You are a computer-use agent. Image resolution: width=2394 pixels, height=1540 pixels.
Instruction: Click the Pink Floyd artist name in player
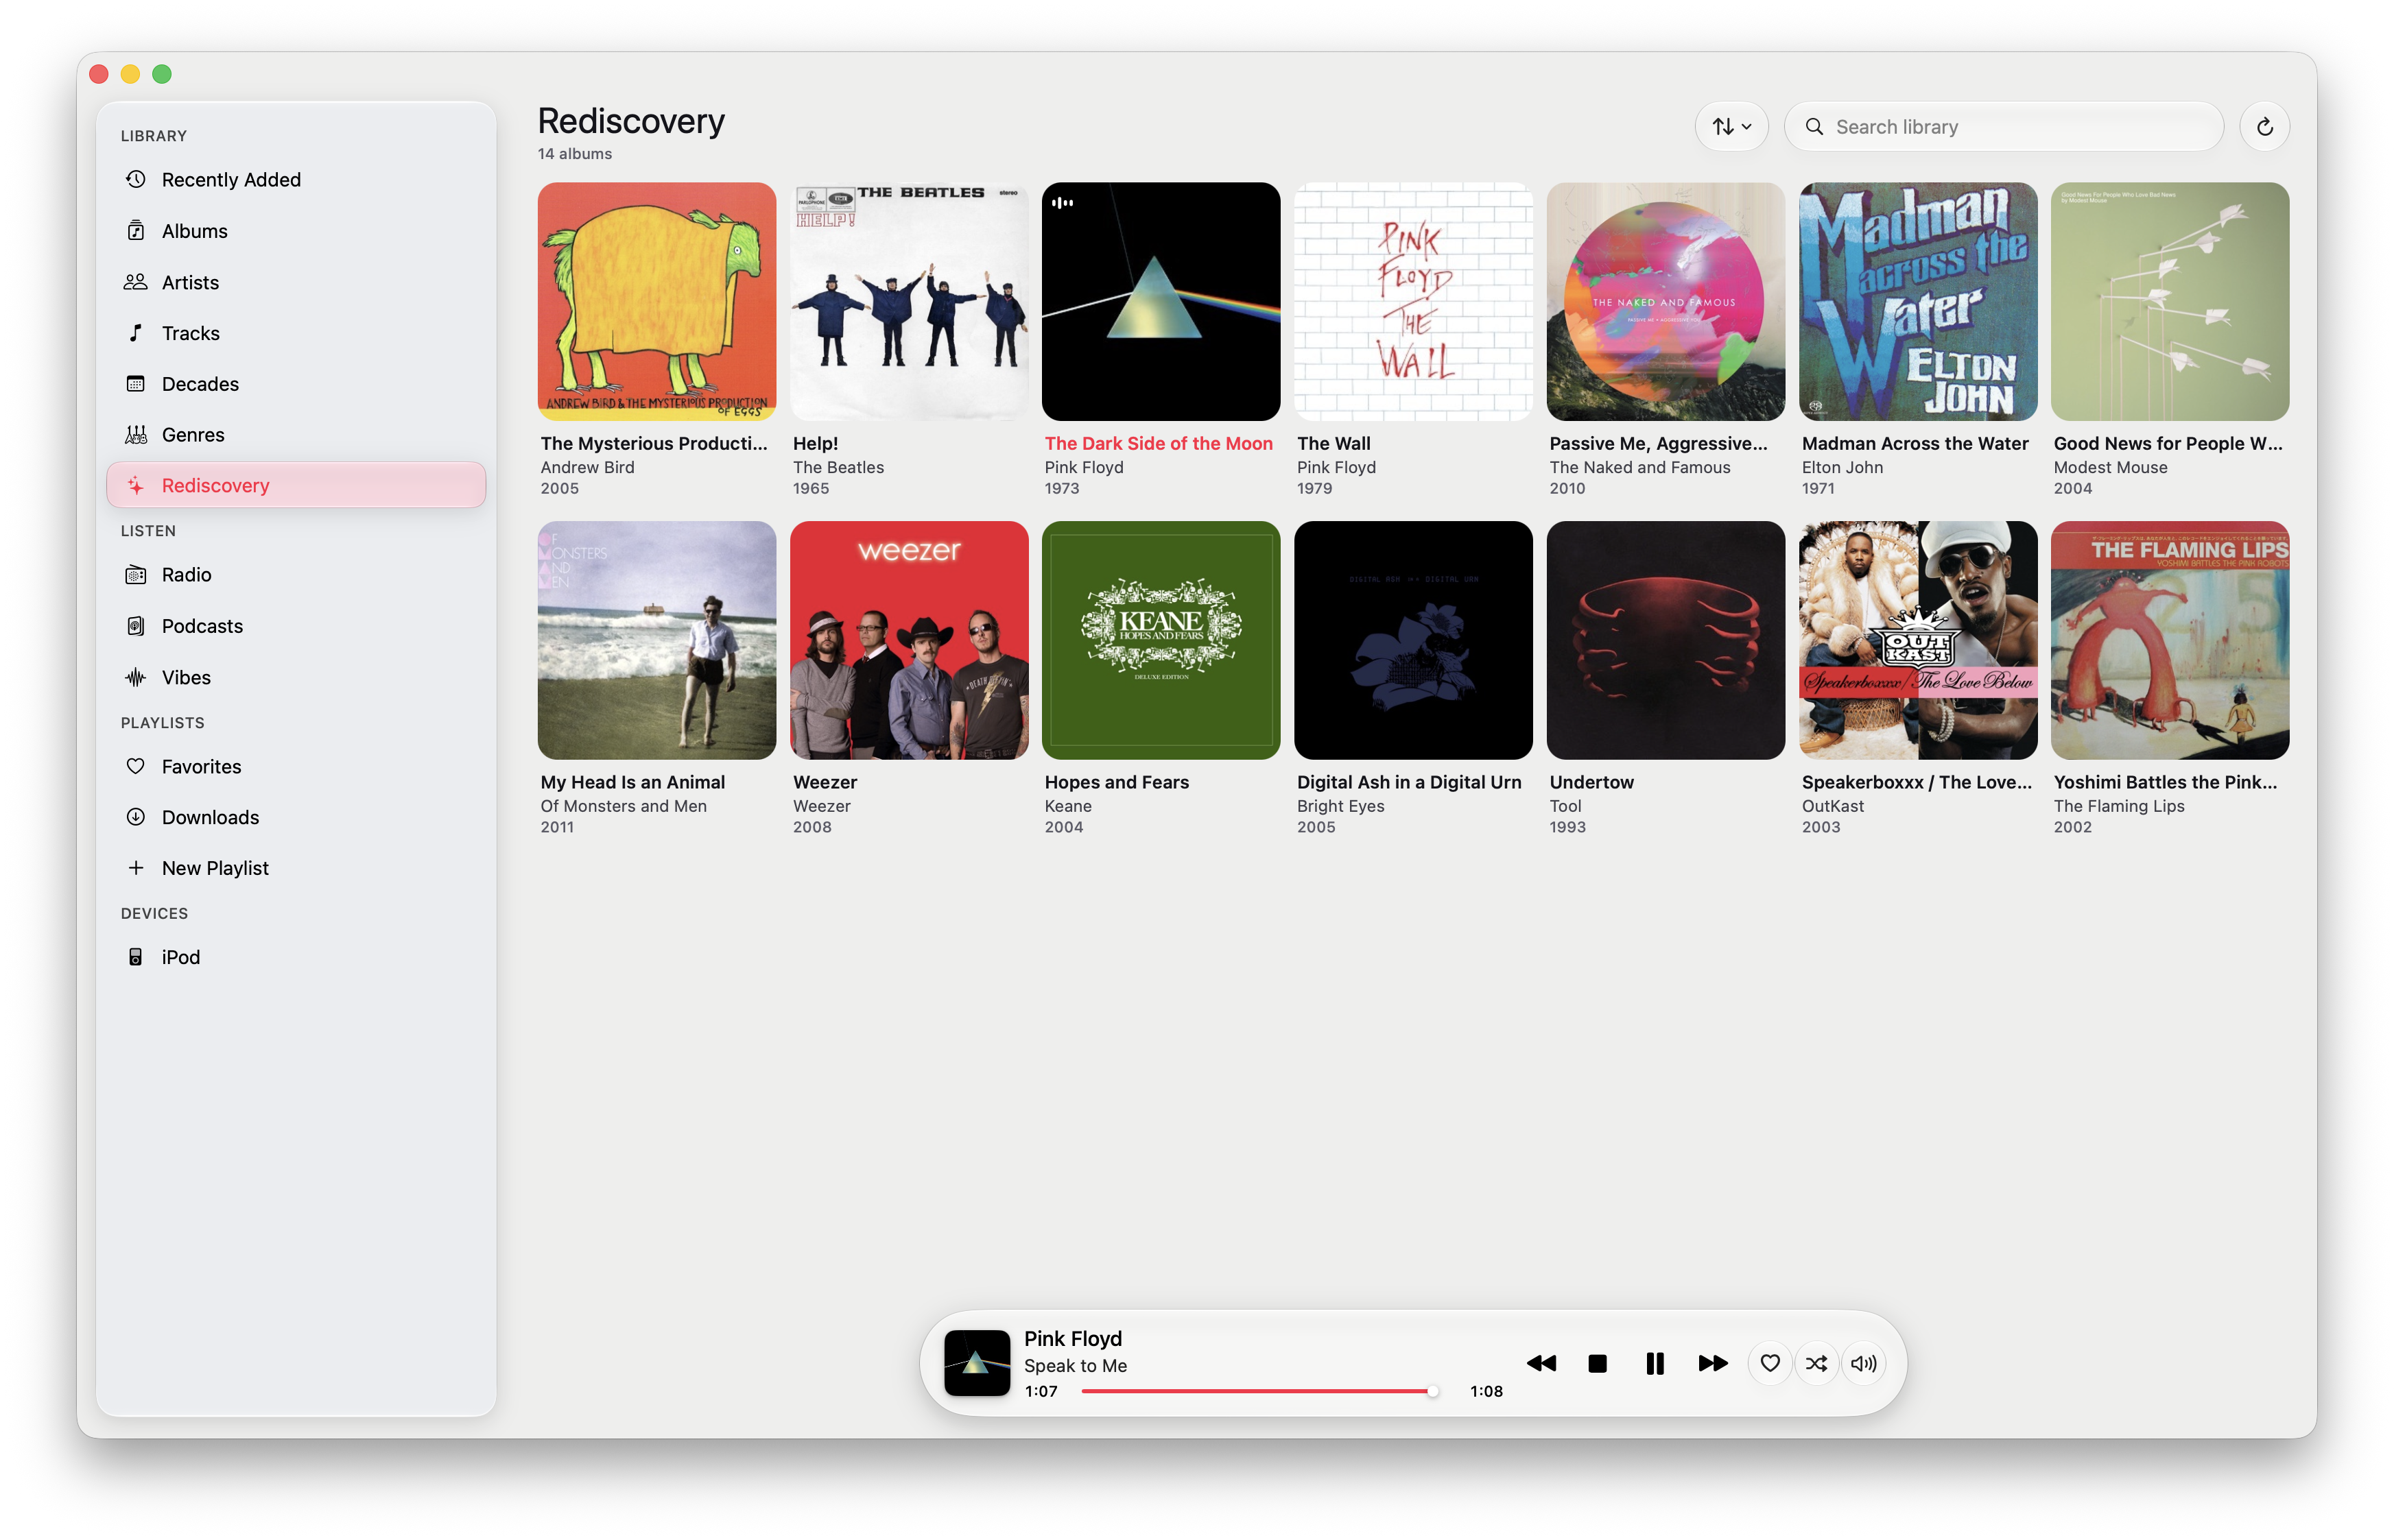[x=1072, y=1338]
